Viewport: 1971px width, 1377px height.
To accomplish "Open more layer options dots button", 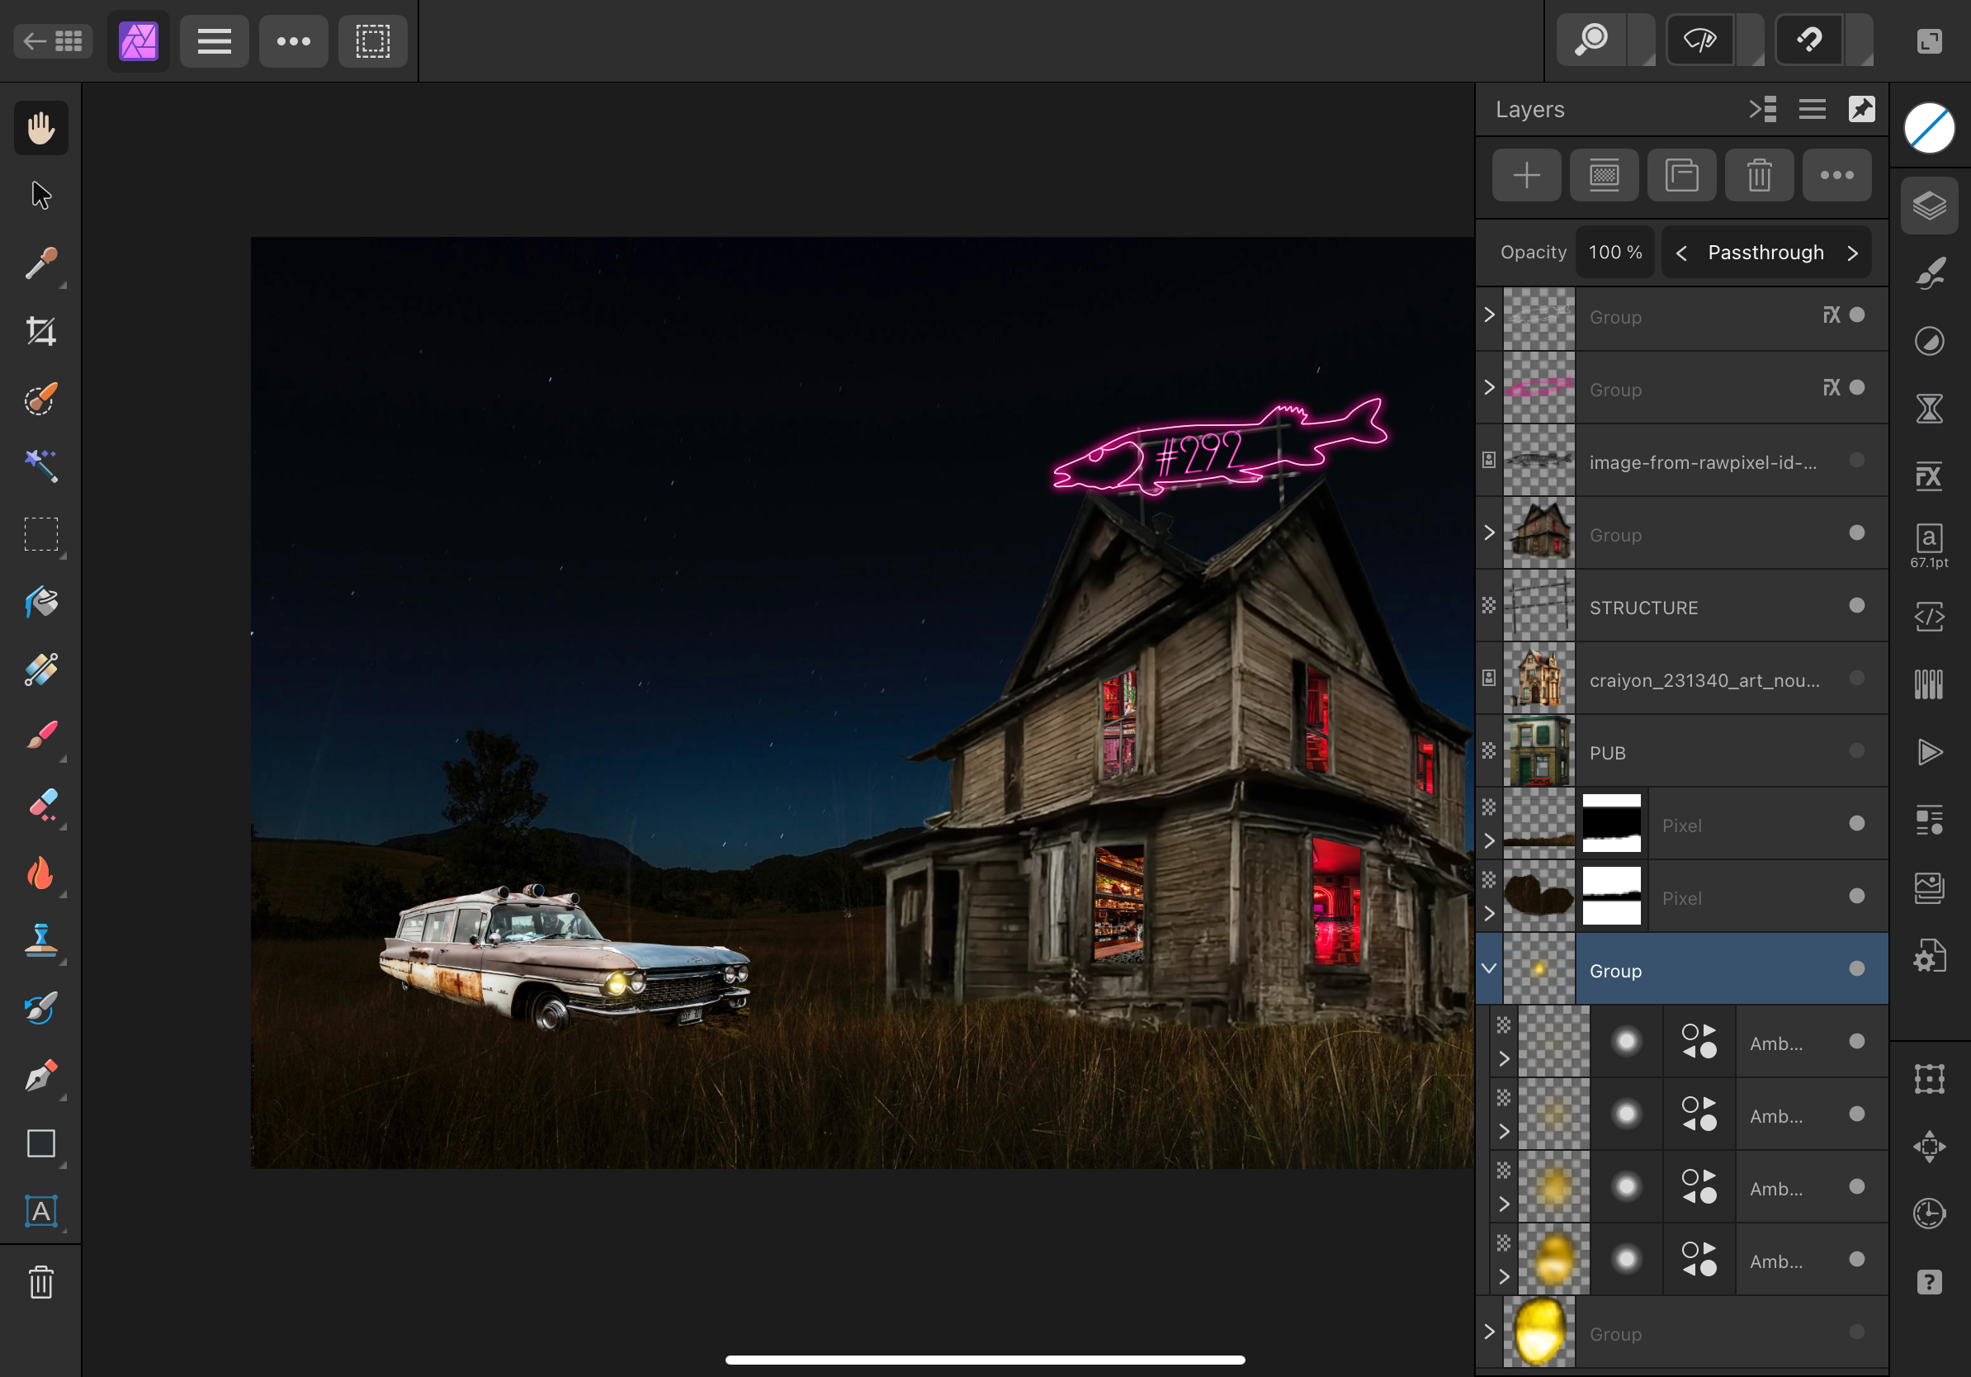I will click(1837, 176).
